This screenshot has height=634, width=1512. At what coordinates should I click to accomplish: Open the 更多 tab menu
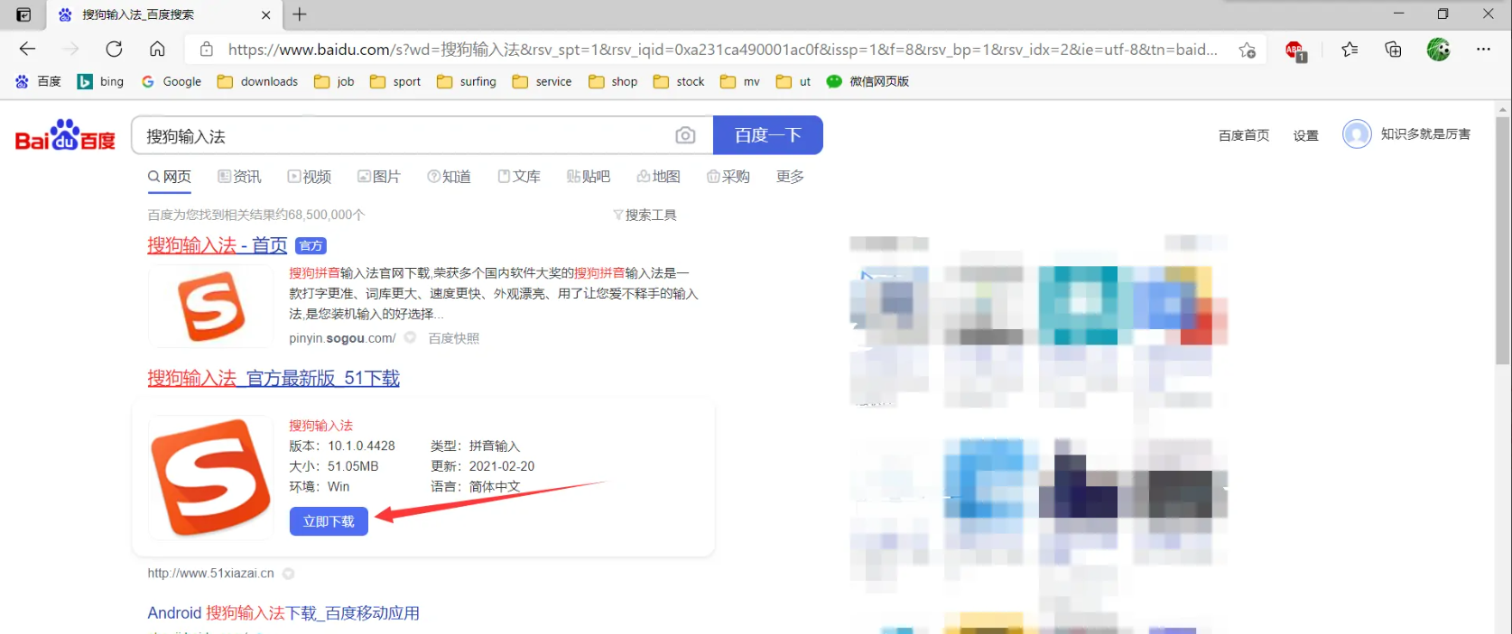coord(790,177)
